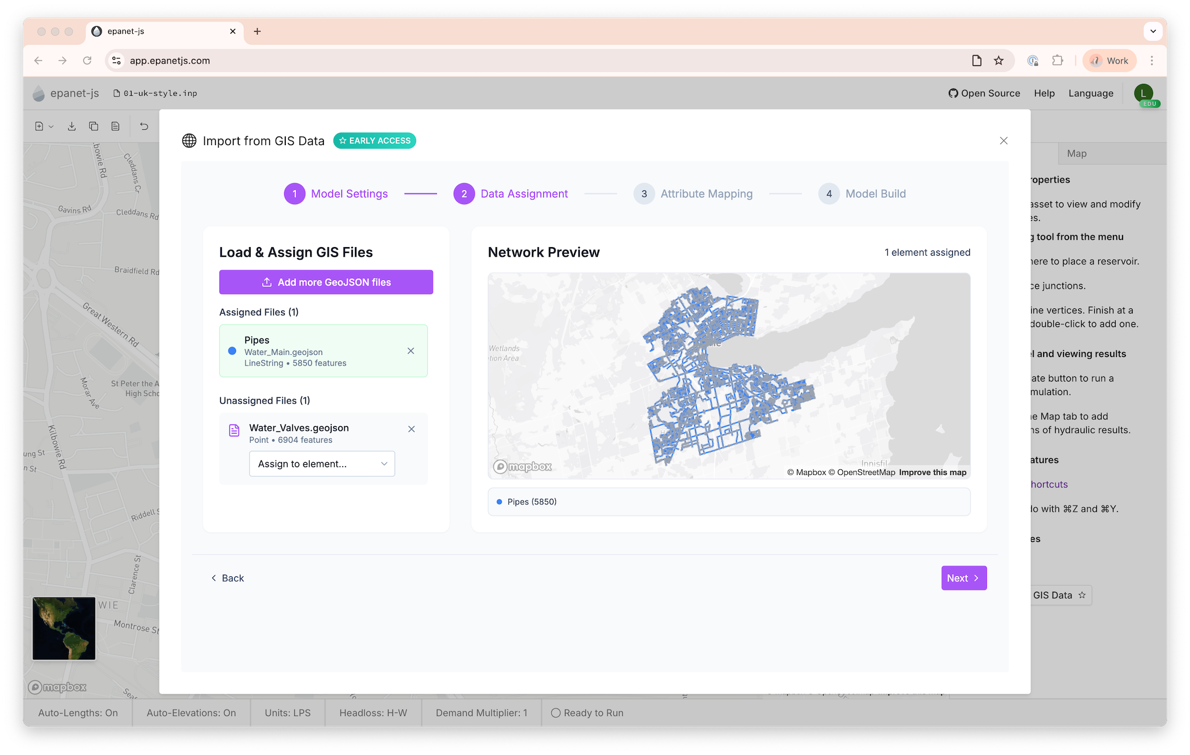
Task: Remove the Water_Valves.geojson unassigned file
Action: pyautogui.click(x=412, y=429)
